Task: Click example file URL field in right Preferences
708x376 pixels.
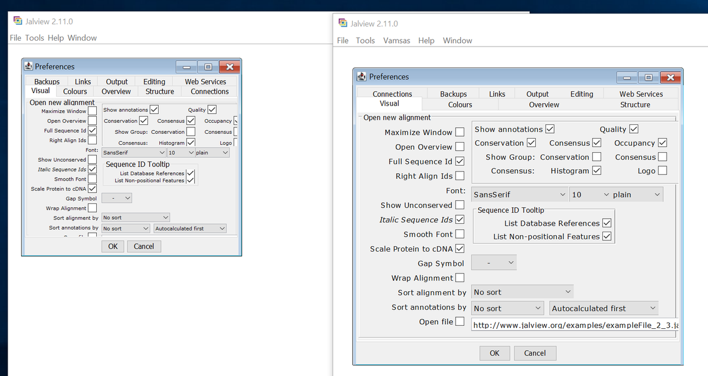Action: coord(575,325)
